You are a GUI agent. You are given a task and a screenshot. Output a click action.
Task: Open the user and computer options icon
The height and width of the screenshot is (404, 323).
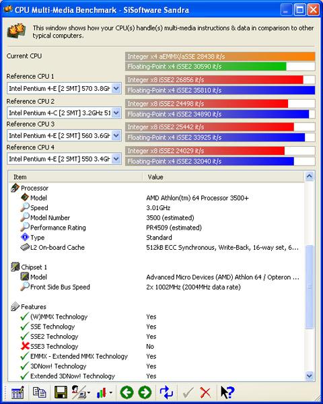click(x=79, y=393)
